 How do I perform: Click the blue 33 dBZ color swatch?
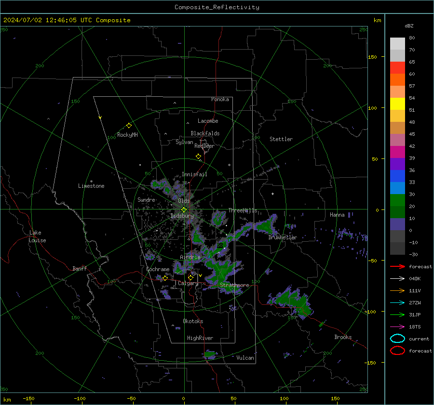pyautogui.click(x=397, y=176)
